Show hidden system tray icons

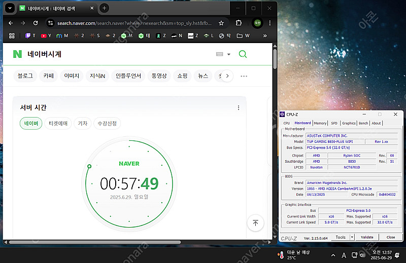pyautogui.click(x=333, y=255)
